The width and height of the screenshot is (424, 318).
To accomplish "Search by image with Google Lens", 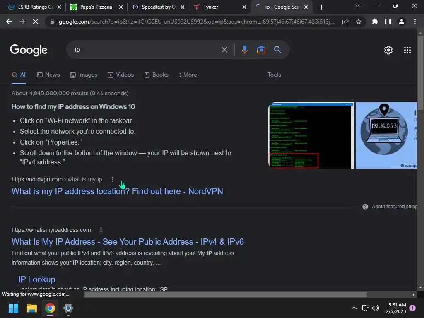I will tap(261, 50).
